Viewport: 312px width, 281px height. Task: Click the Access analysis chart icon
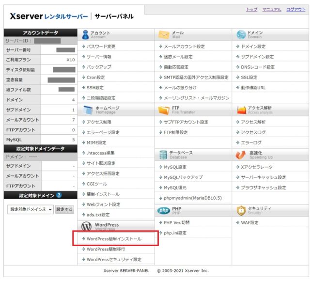pyautogui.click(x=242, y=110)
